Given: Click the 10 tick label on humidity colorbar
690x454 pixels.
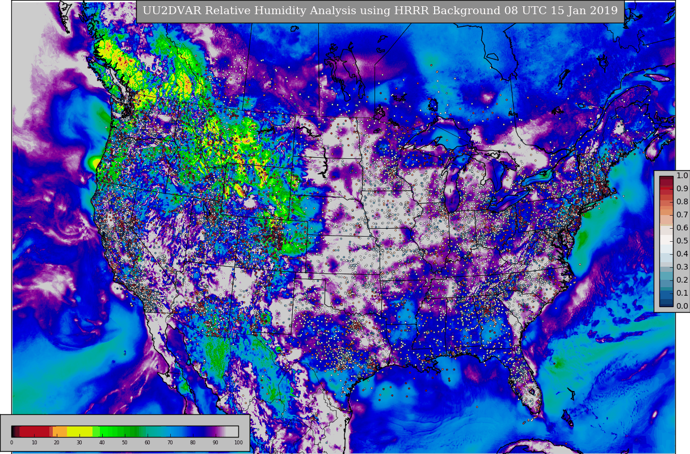Looking at the screenshot, I should click(x=34, y=443).
